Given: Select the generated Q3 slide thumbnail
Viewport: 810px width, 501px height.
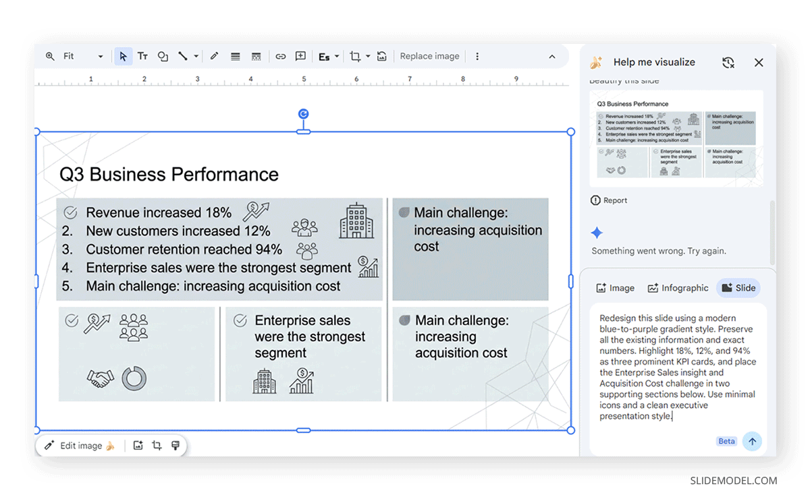Looking at the screenshot, I should click(x=676, y=138).
